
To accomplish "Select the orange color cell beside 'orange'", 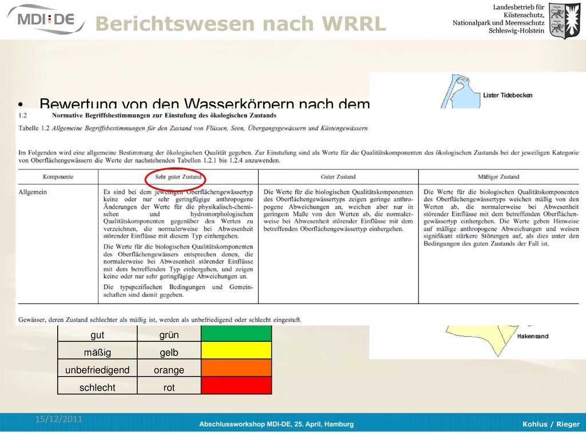I will point(236,368).
